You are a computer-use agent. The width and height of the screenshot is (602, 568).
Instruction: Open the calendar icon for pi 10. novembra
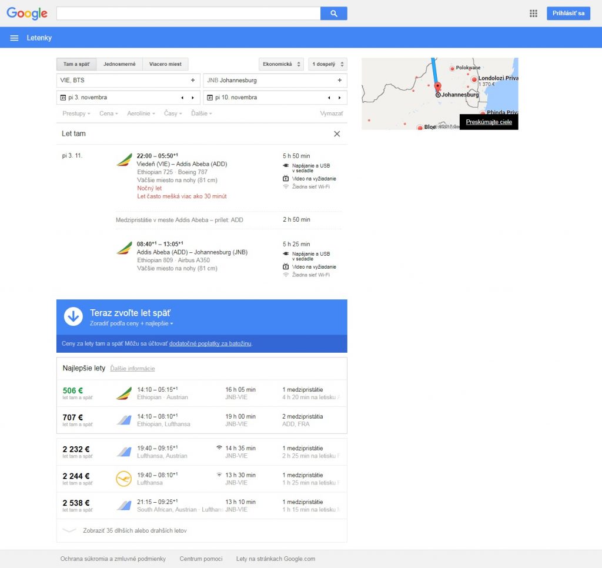pos(210,98)
